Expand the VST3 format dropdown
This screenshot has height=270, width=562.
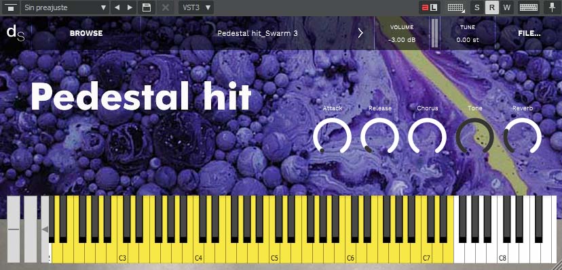pos(196,7)
